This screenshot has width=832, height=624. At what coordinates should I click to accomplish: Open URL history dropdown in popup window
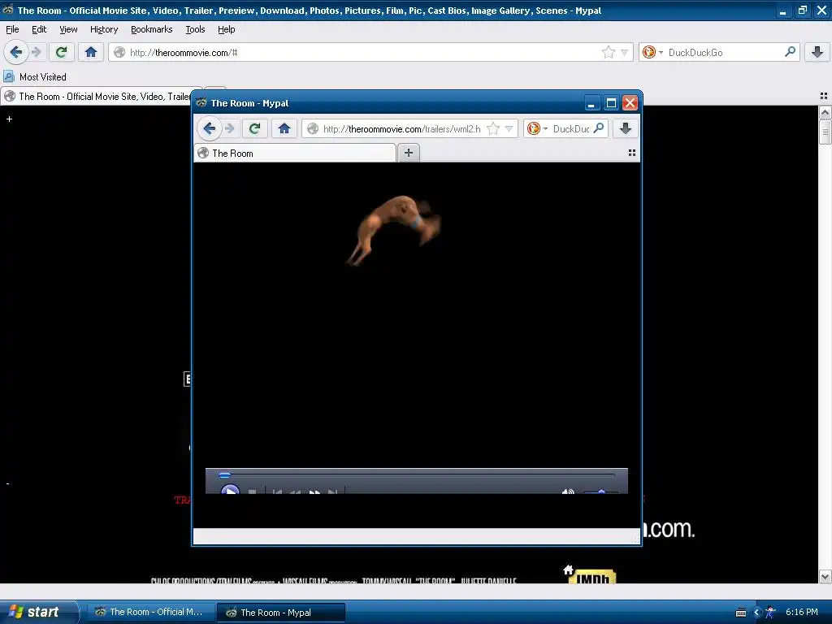coord(509,129)
